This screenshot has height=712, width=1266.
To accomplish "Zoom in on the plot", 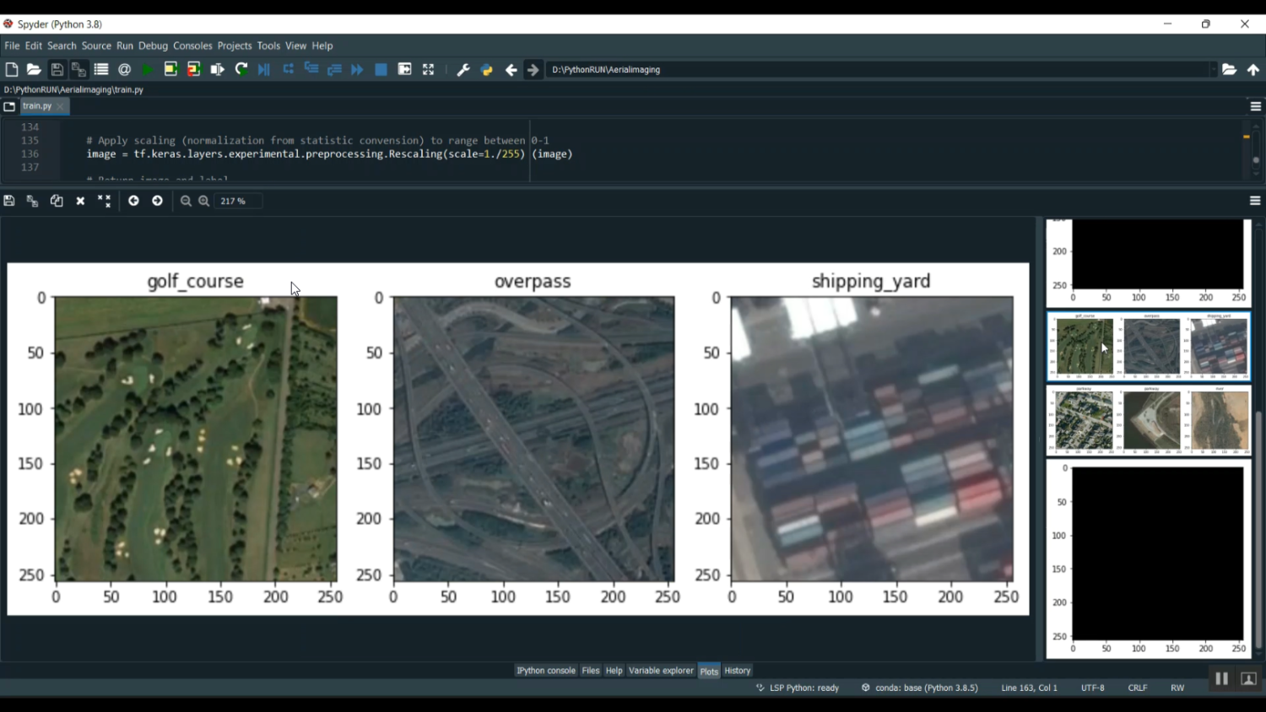I will tap(204, 201).
